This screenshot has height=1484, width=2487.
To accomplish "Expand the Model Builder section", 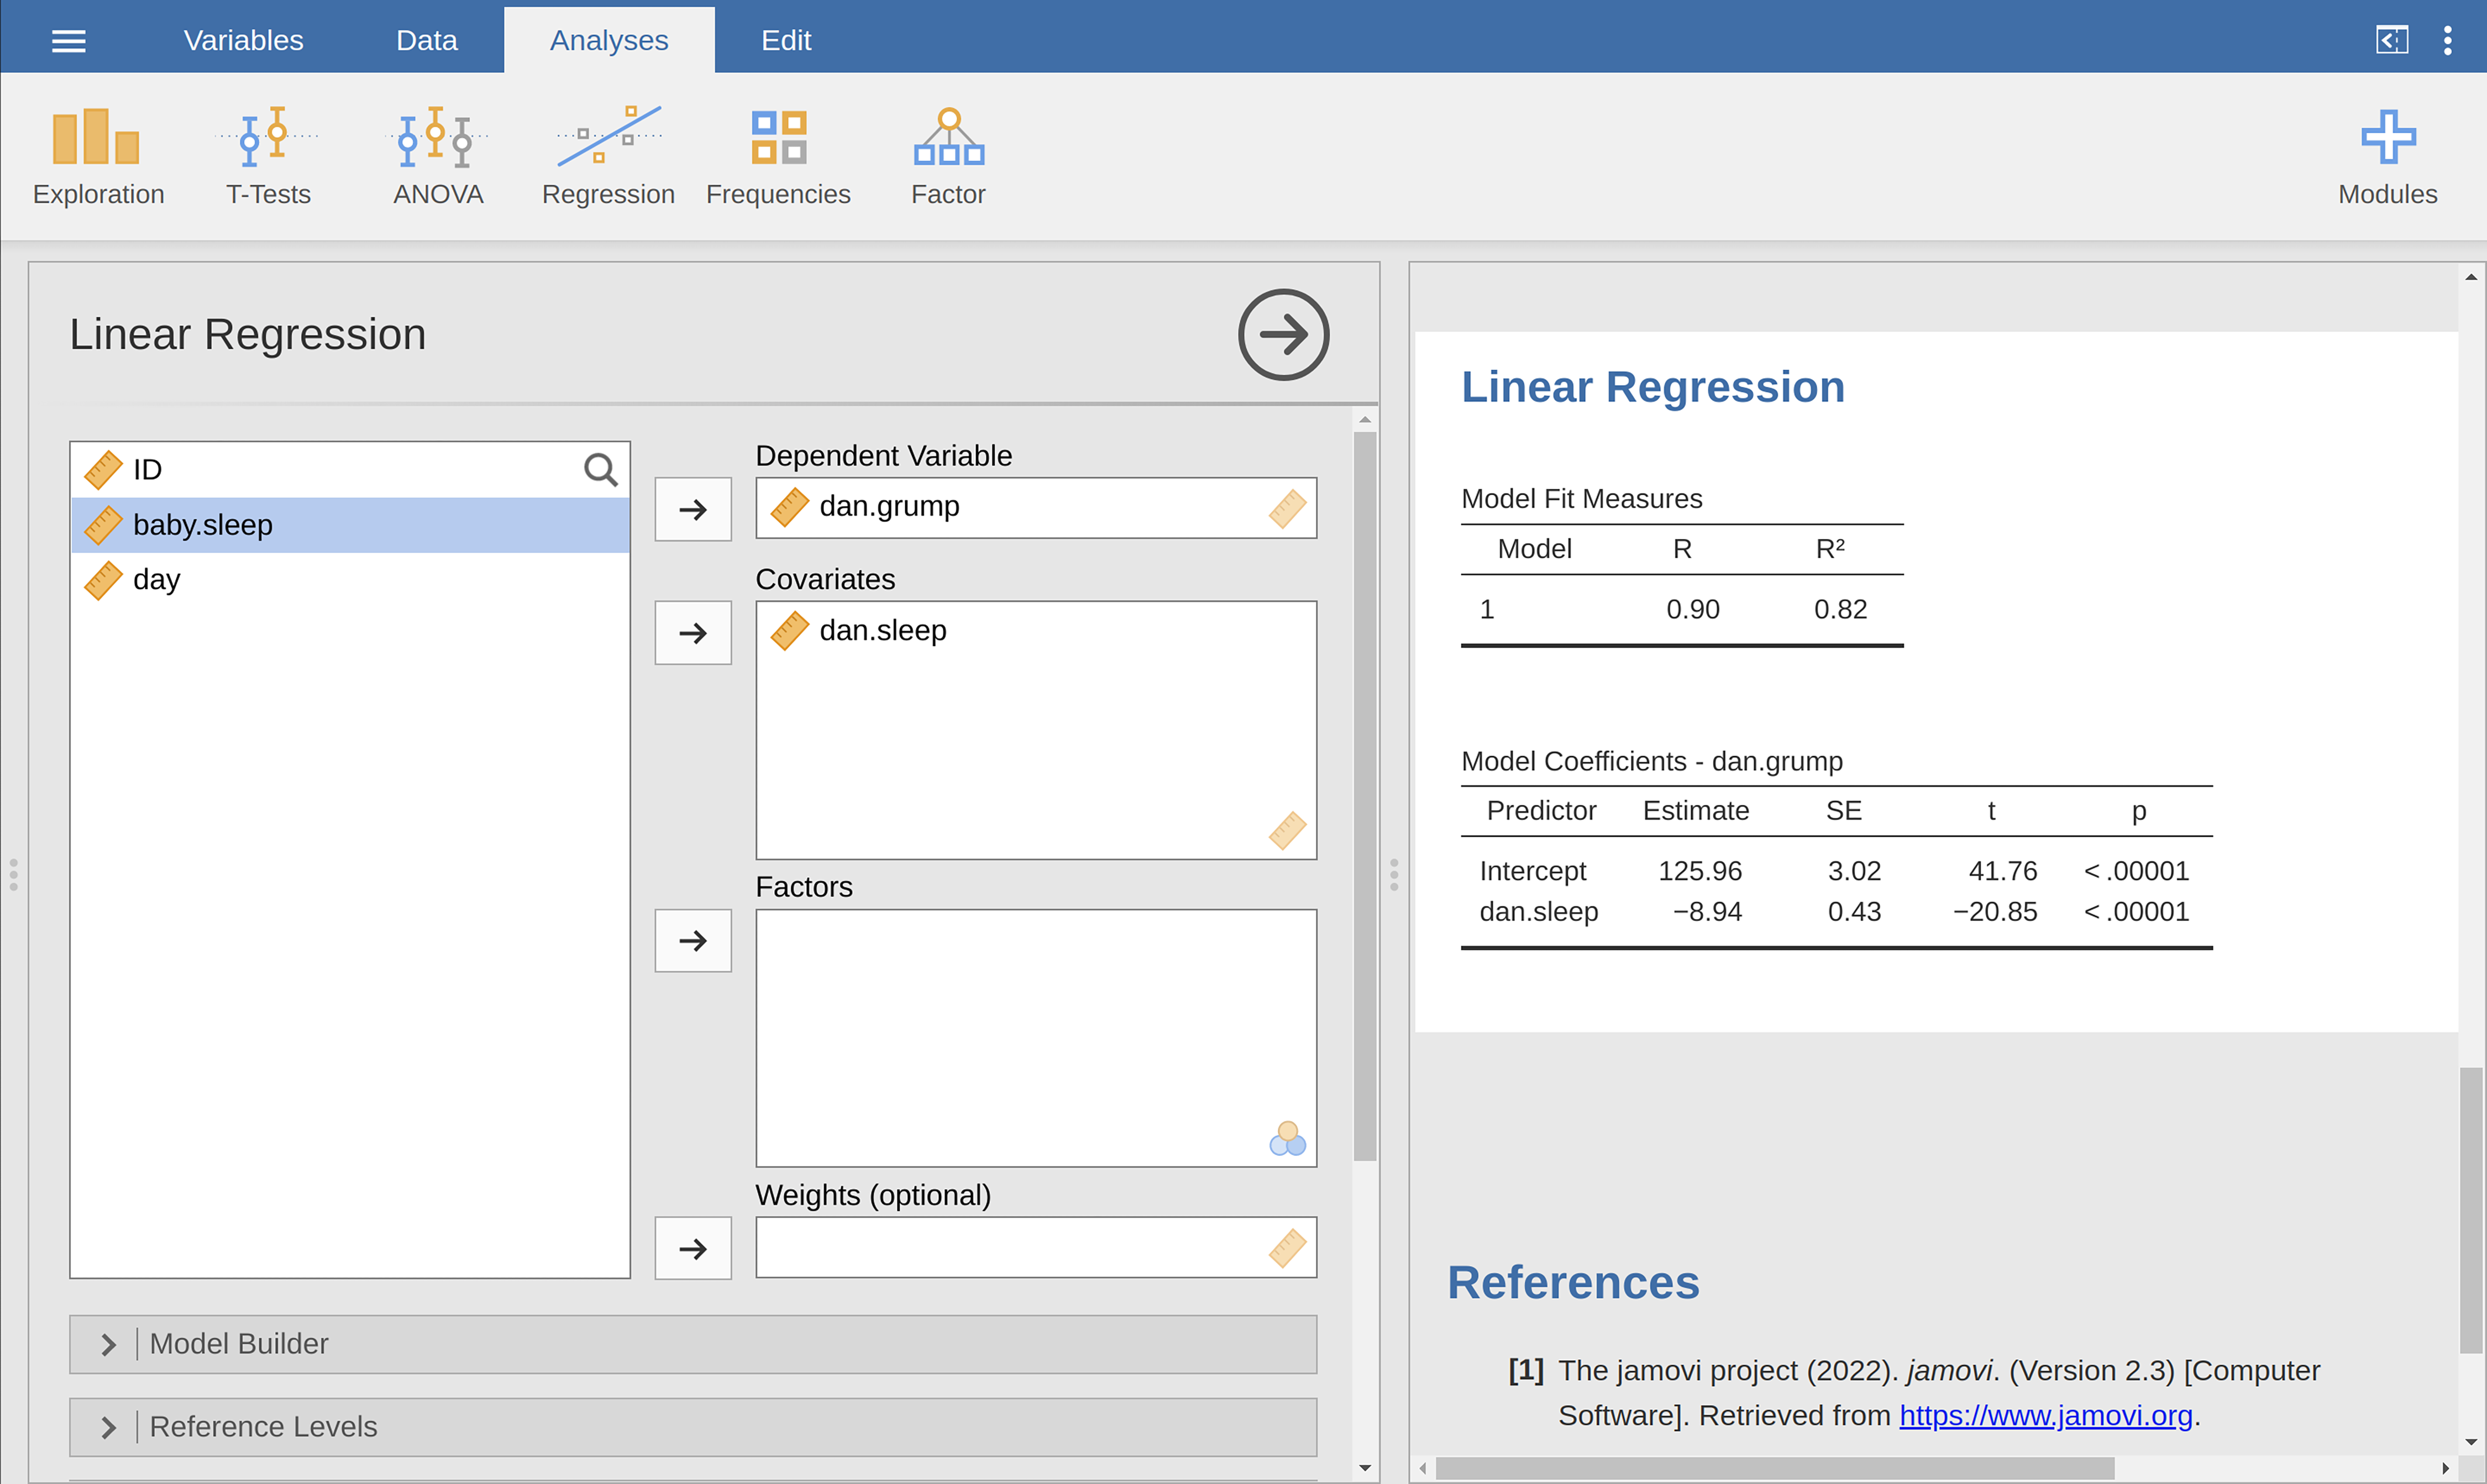I will tap(693, 1344).
